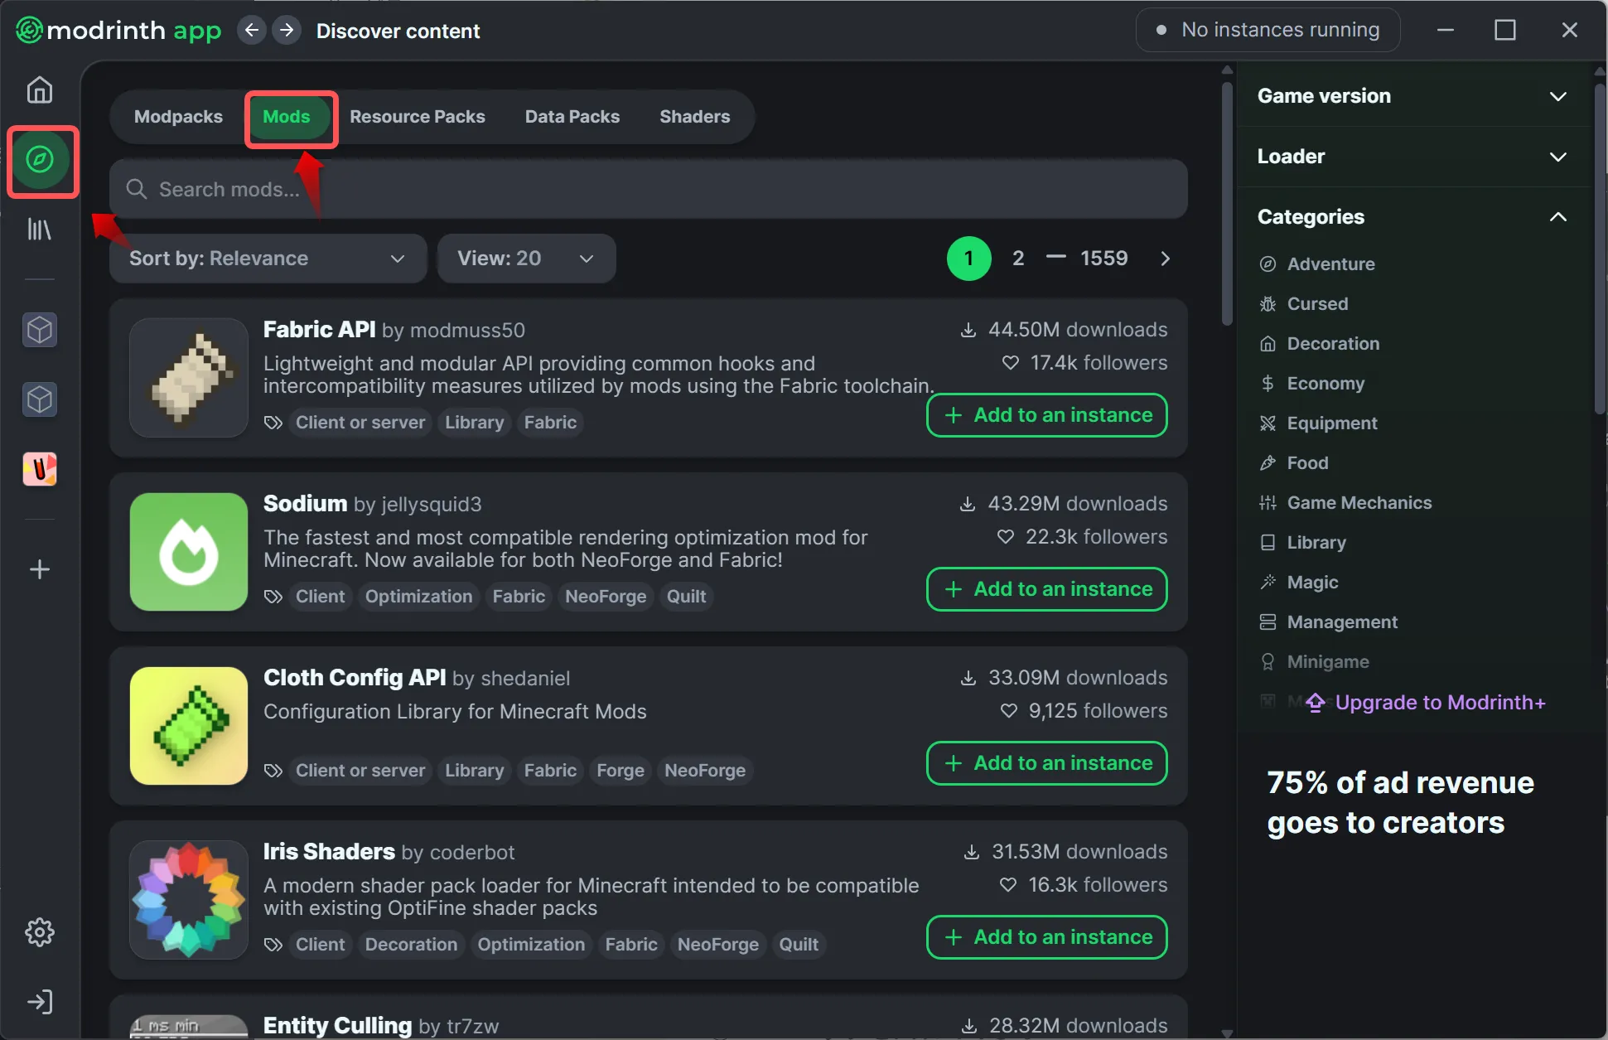Click Upgrade to Modrinth+ link
This screenshot has width=1608, height=1040.
[x=1439, y=703]
